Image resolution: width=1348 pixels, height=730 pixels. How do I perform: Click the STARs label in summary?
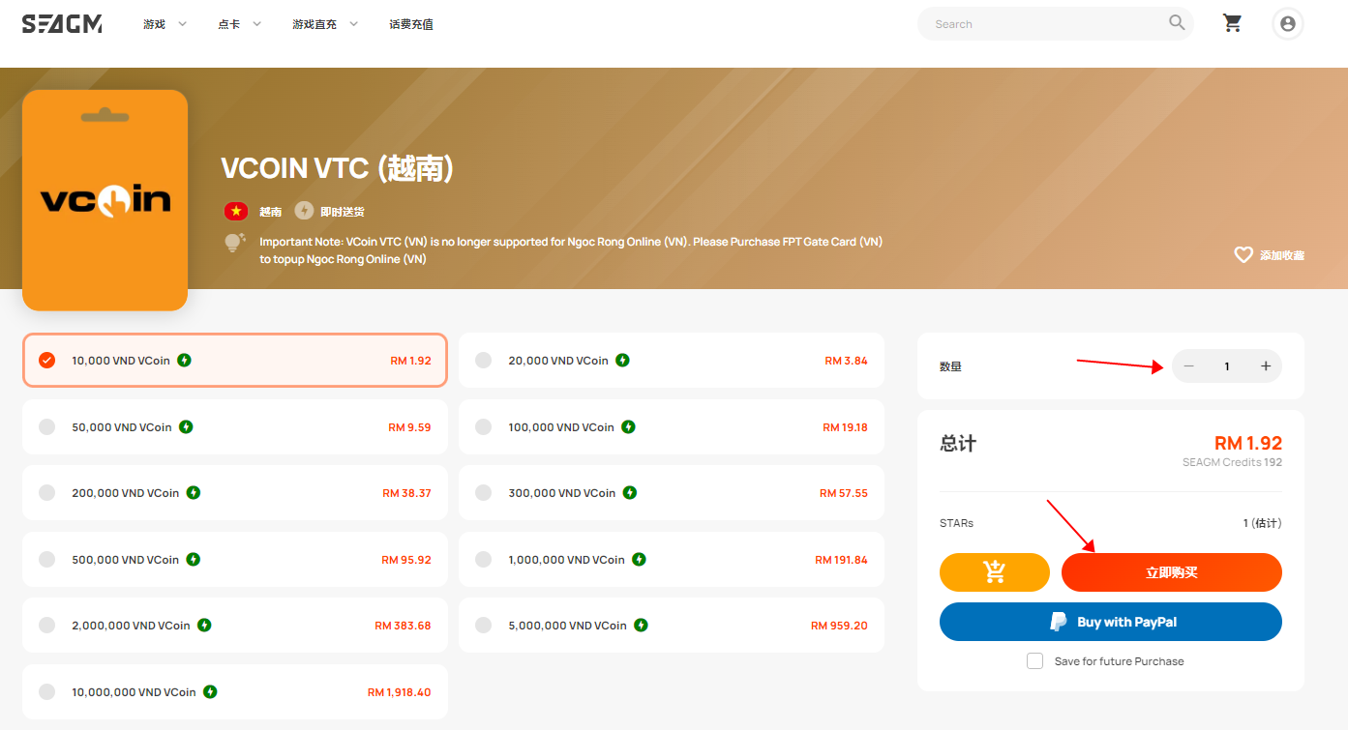(x=956, y=523)
